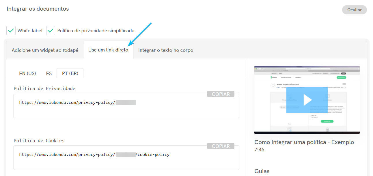The image size is (373, 176).
Task: Toggle the White label checkbox
Action: point(11,30)
